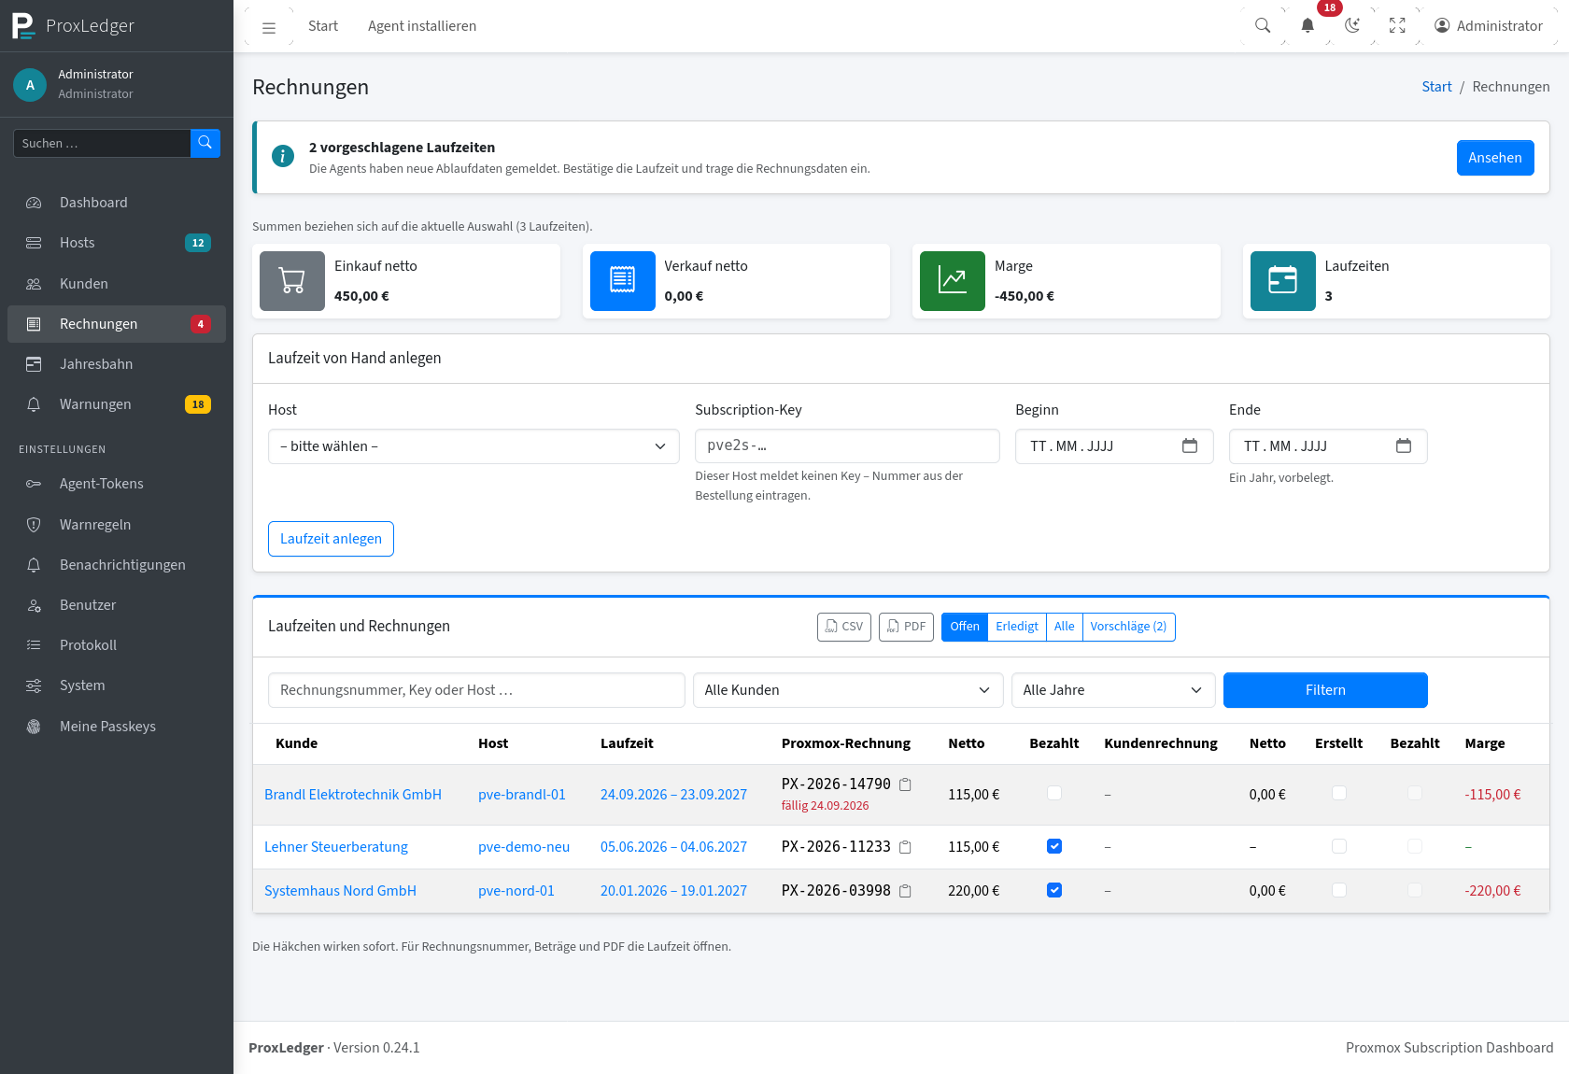Open customer link Systemhaus Nord GmbH
Screen dimensions: 1569x1074
point(340,891)
